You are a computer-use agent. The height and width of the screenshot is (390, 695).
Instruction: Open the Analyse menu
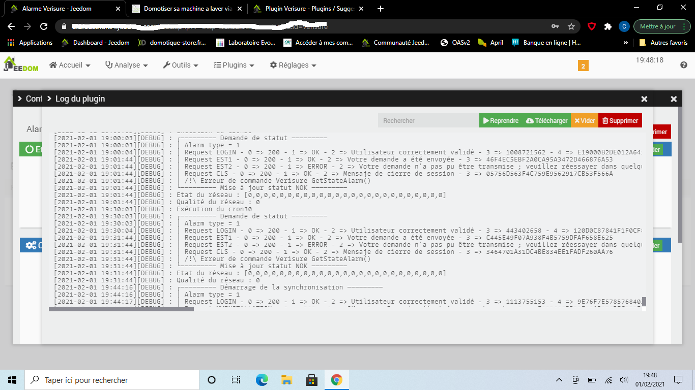click(126, 65)
